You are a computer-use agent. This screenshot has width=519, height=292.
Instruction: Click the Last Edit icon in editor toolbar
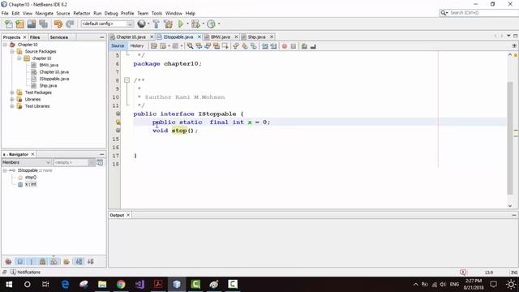point(154,46)
